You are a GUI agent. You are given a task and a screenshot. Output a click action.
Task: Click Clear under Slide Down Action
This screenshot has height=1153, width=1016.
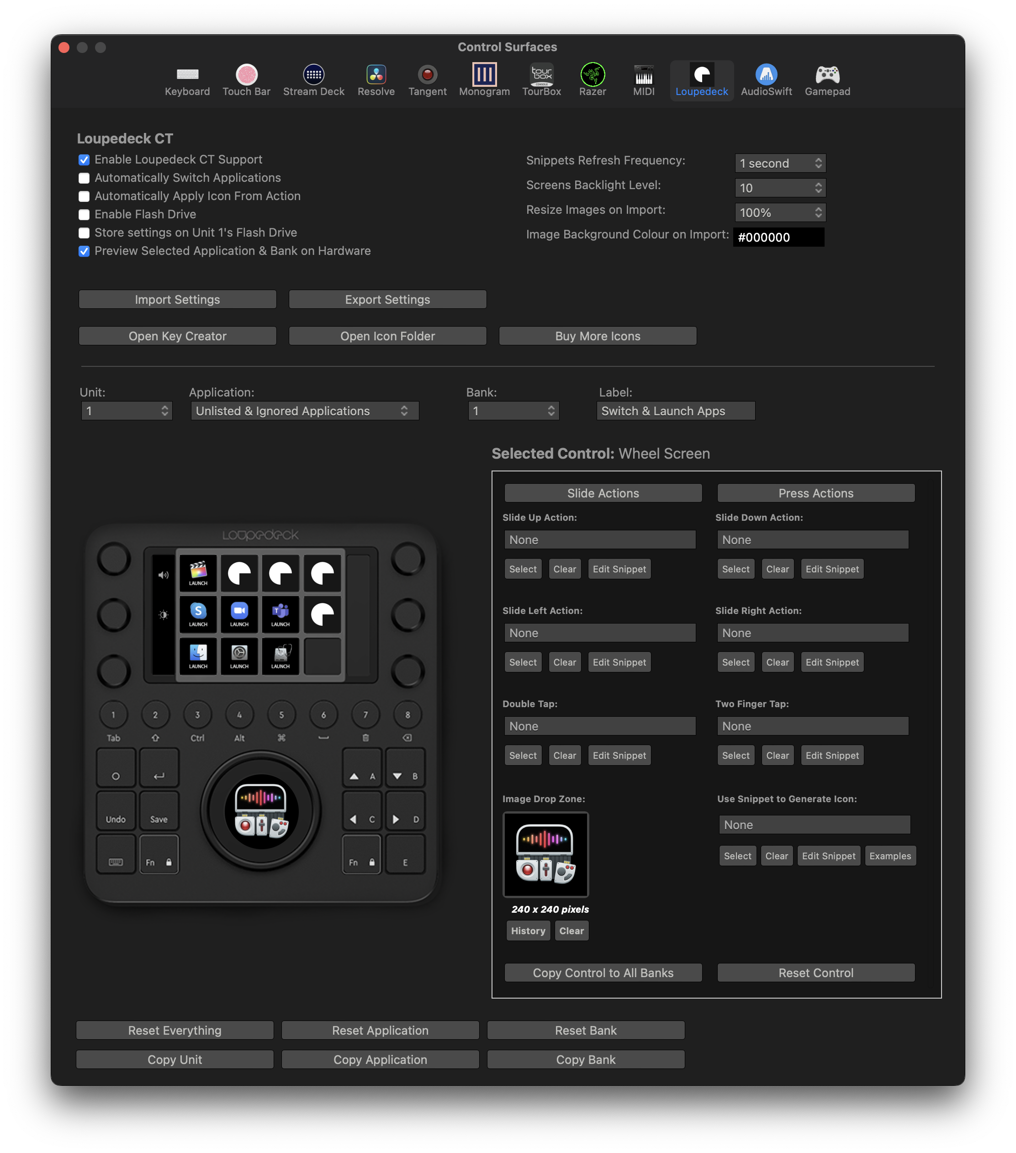tap(778, 569)
